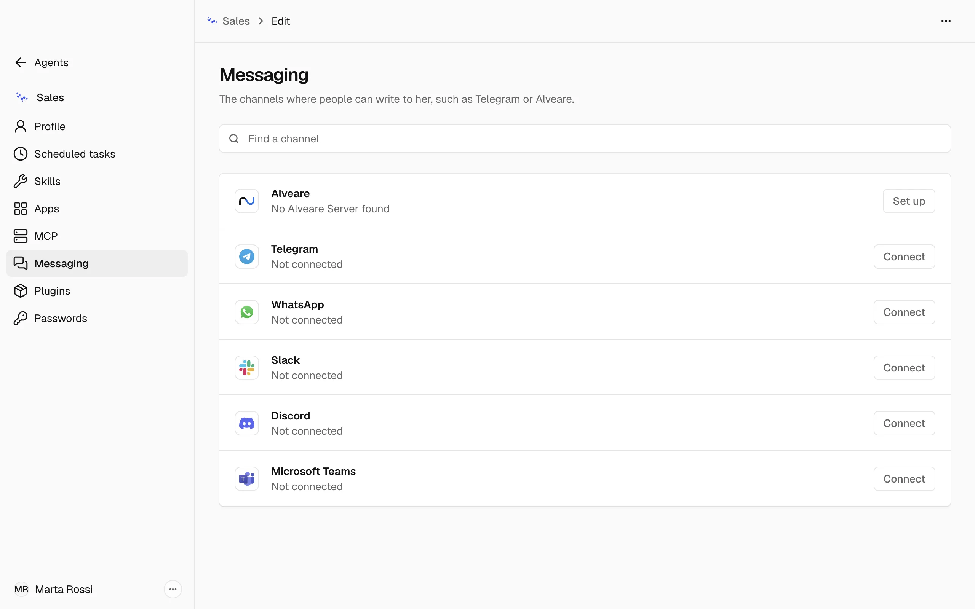Connect the Microsoft Teams channel
Screen dimensions: 975x609
(x=904, y=479)
